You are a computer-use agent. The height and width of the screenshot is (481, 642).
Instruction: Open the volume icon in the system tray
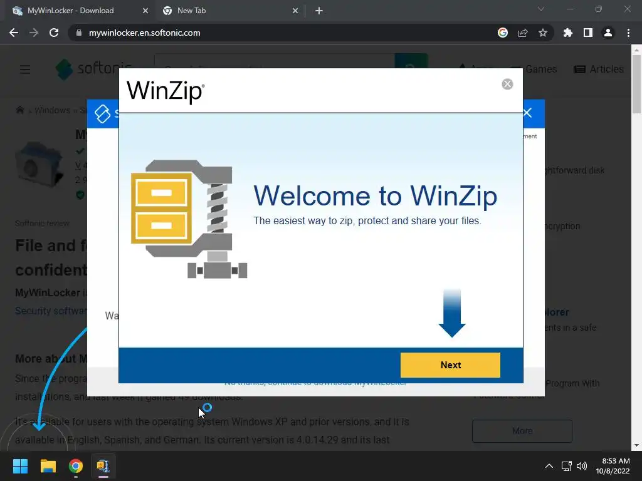pyautogui.click(x=582, y=466)
